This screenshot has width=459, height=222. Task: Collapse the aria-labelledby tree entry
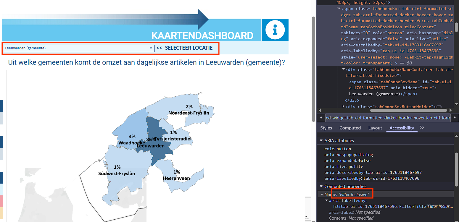click(x=326, y=200)
